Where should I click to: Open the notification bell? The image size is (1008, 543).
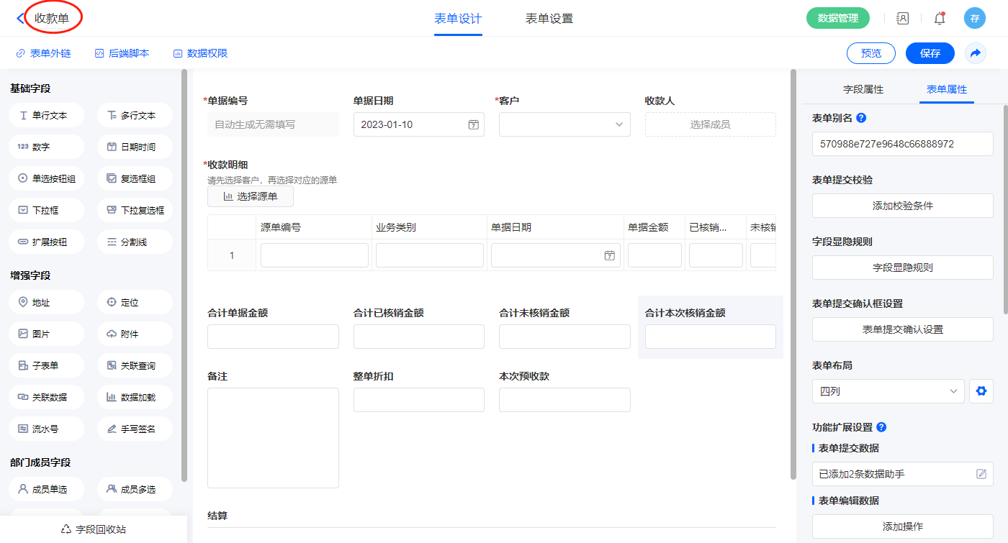[939, 19]
